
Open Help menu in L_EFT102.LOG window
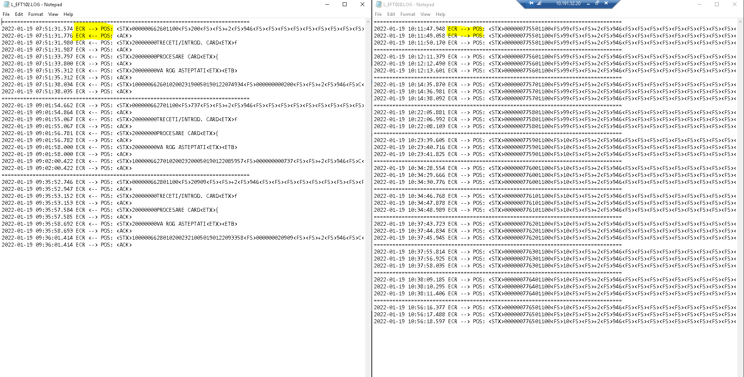point(68,14)
